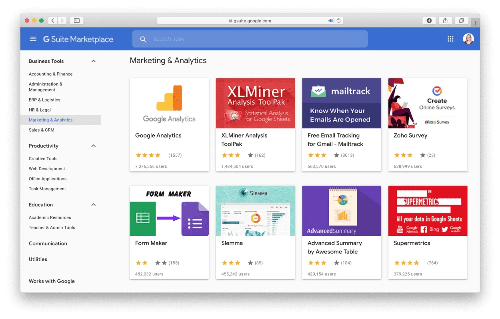Open Task Management category

click(47, 189)
